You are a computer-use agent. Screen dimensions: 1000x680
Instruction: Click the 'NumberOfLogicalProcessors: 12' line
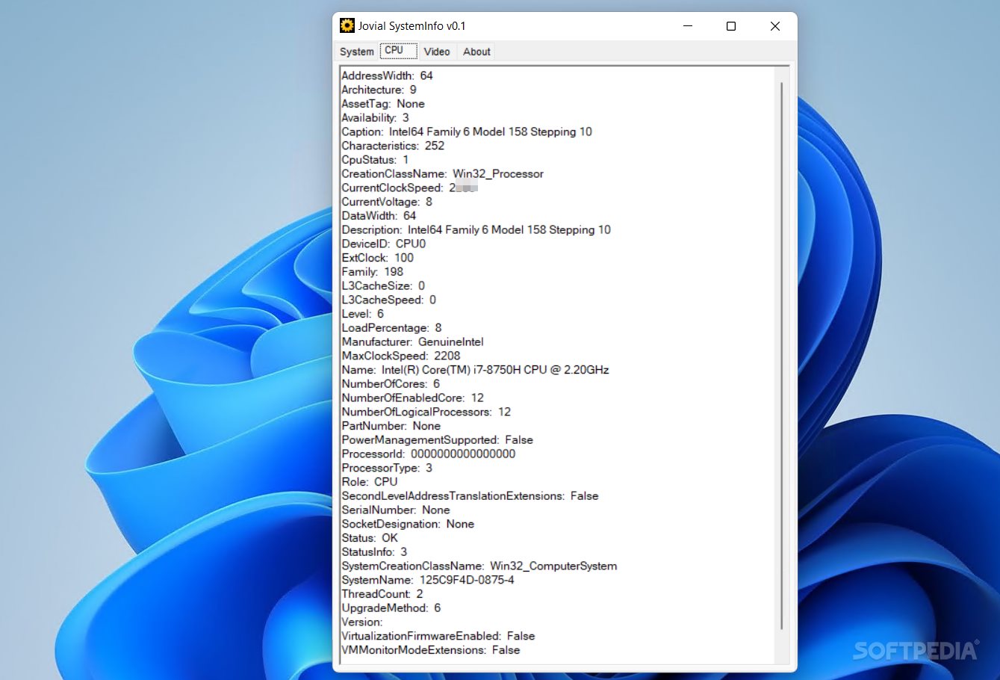click(x=426, y=412)
